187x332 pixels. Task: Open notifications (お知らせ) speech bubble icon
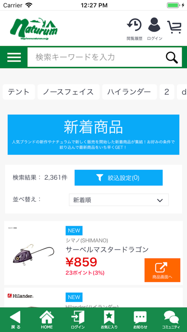140,320
